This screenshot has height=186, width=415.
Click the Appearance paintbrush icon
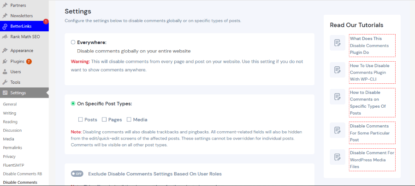[5, 51]
